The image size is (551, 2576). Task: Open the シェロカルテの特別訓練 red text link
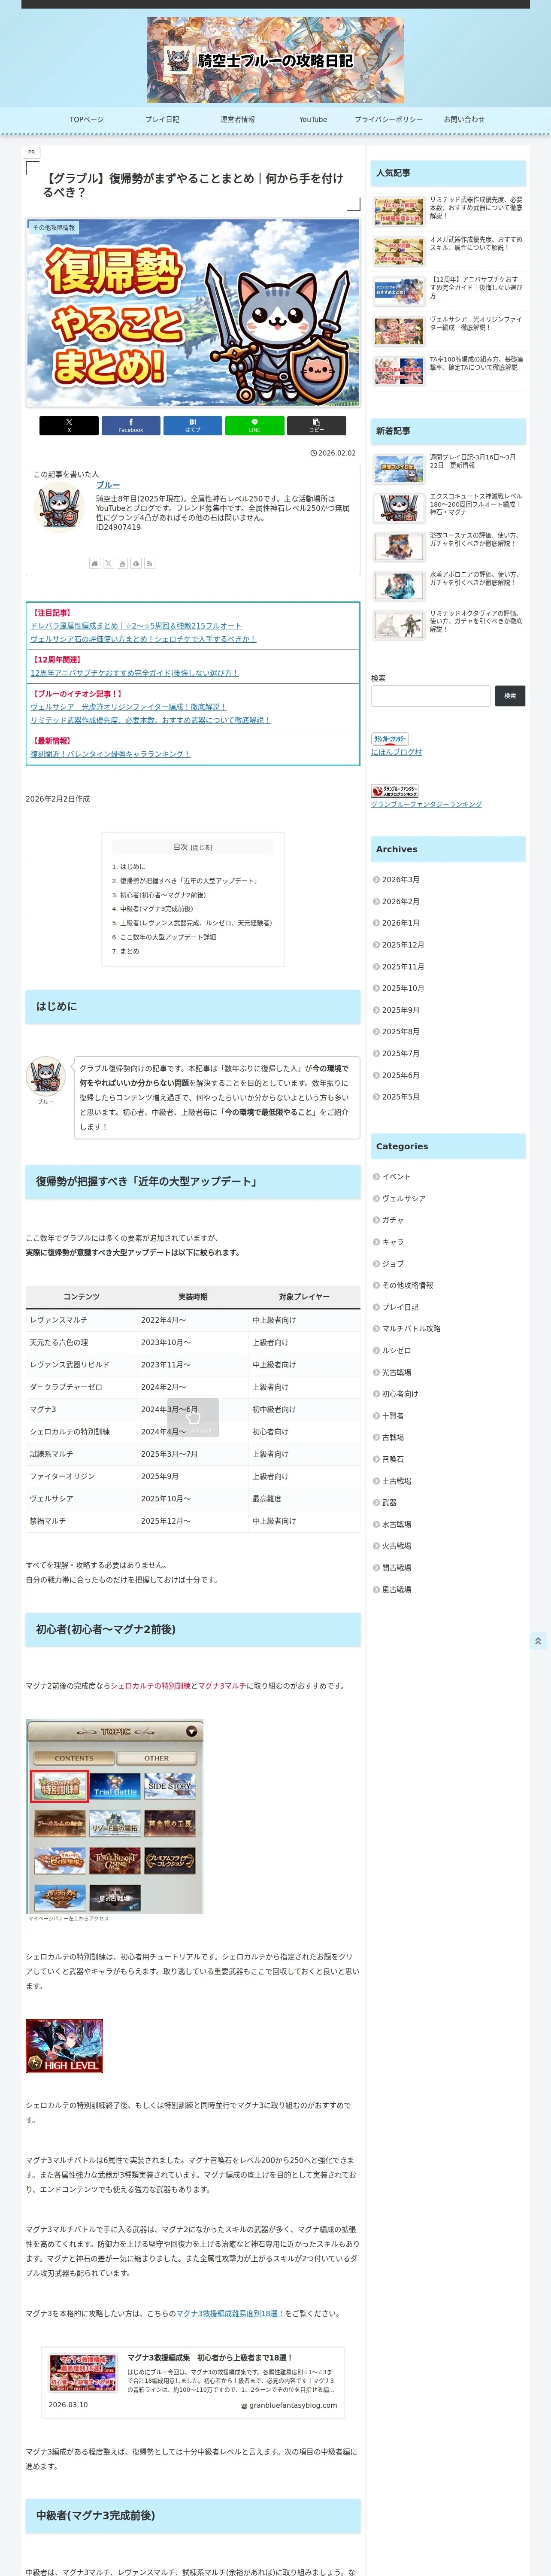[151, 1686]
